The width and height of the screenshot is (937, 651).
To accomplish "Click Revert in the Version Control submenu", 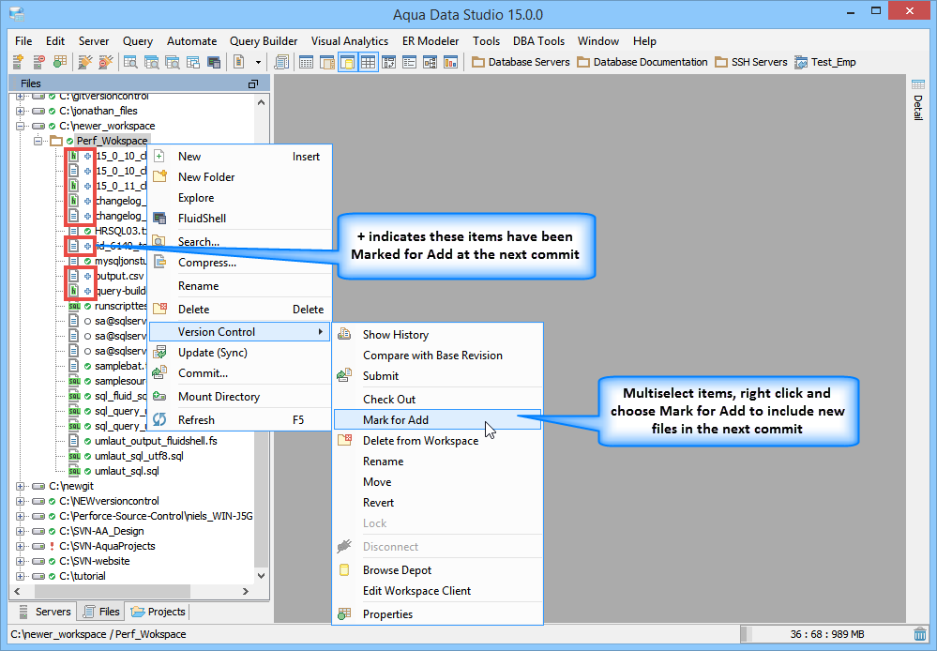I will point(437,503).
